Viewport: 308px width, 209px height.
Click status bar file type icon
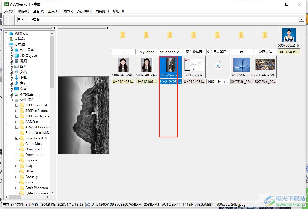coord(88,205)
